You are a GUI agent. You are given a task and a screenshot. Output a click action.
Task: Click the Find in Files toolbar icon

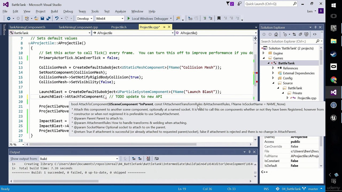[178, 18]
